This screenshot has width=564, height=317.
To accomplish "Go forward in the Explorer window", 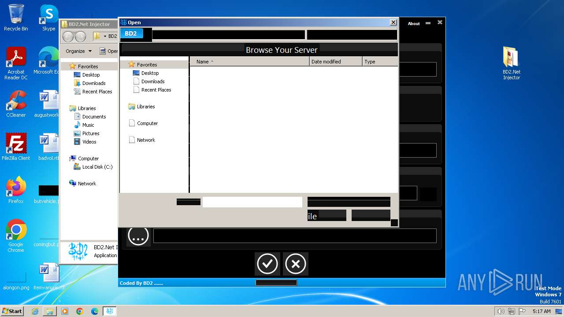I will pyautogui.click(x=80, y=37).
